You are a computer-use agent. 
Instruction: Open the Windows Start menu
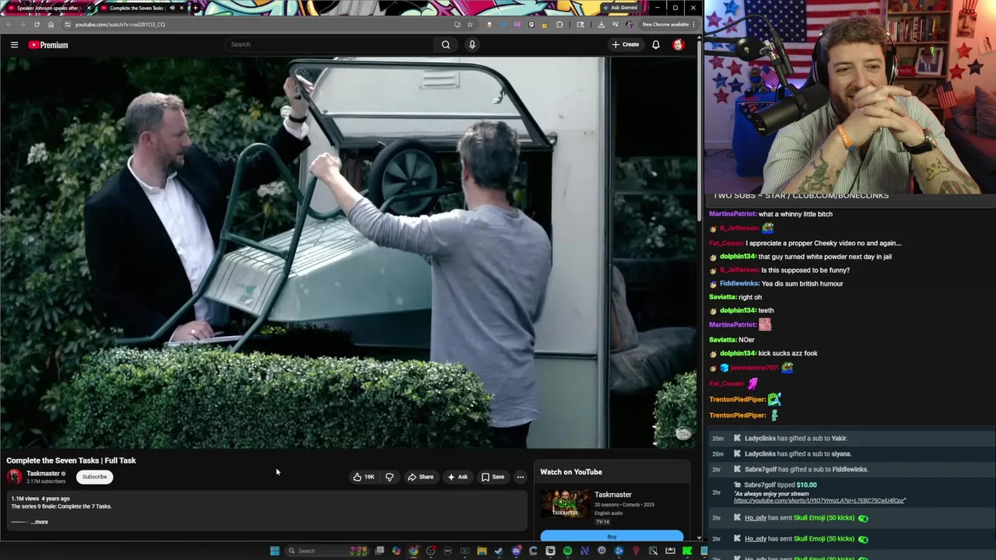pos(275,551)
